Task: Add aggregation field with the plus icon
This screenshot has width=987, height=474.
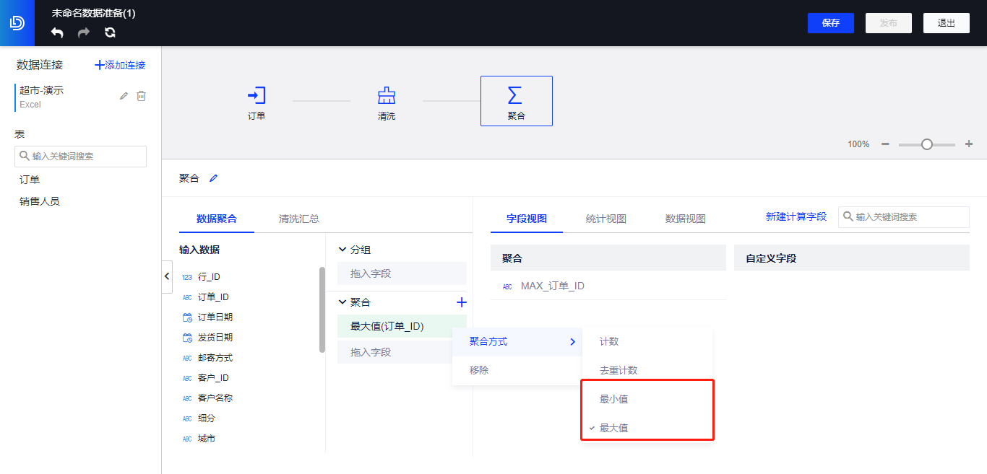Action: click(461, 302)
